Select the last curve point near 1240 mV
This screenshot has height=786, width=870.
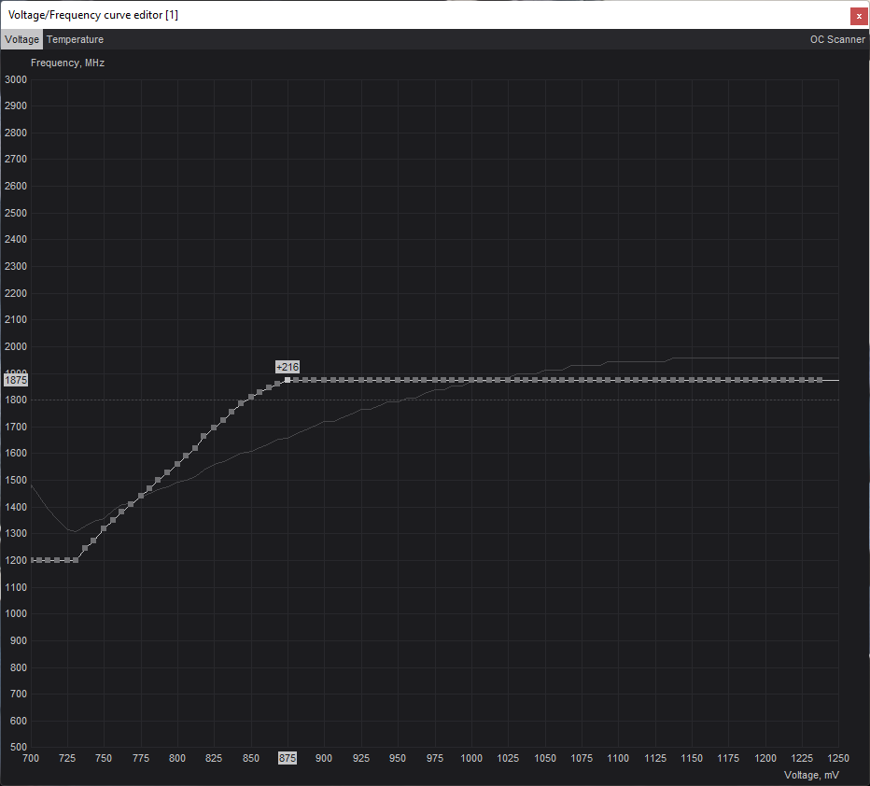pyautogui.click(x=820, y=380)
